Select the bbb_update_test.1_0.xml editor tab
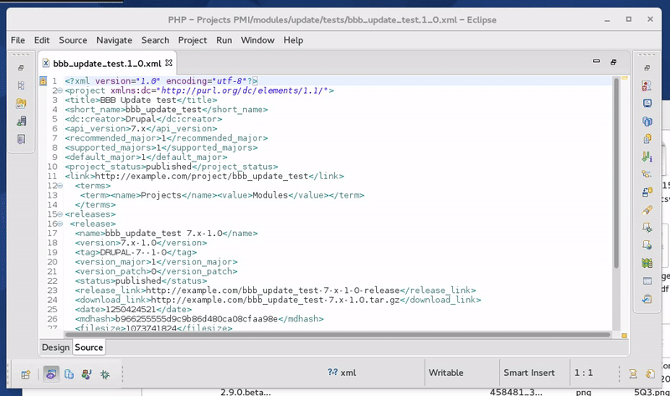This screenshot has height=396, width=670. (x=107, y=64)
